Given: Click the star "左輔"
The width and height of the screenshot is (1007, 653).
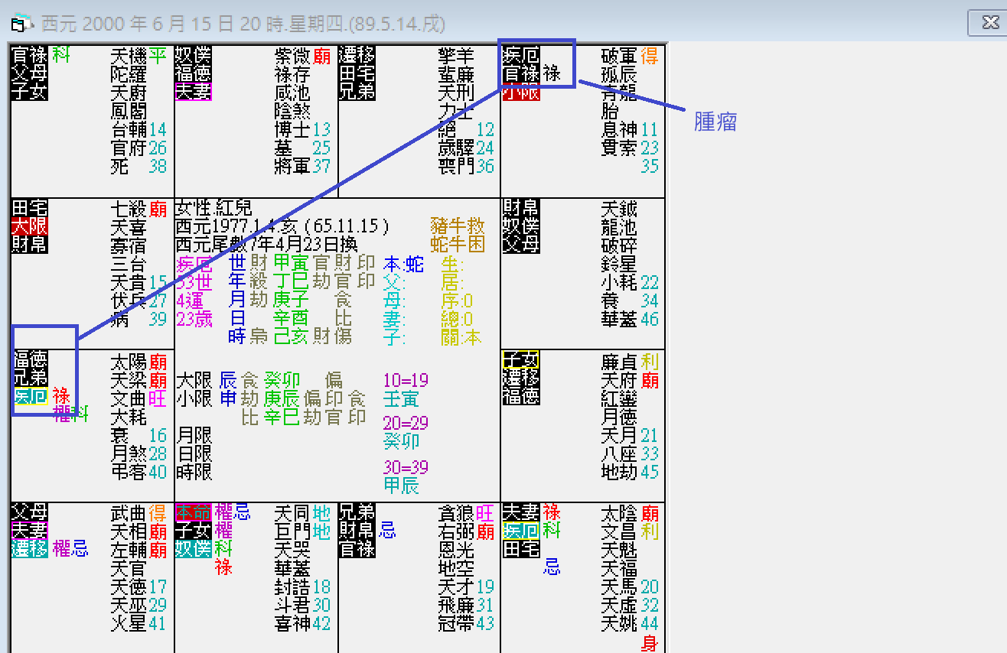Looking at the screenshot, I should (129, 550).
